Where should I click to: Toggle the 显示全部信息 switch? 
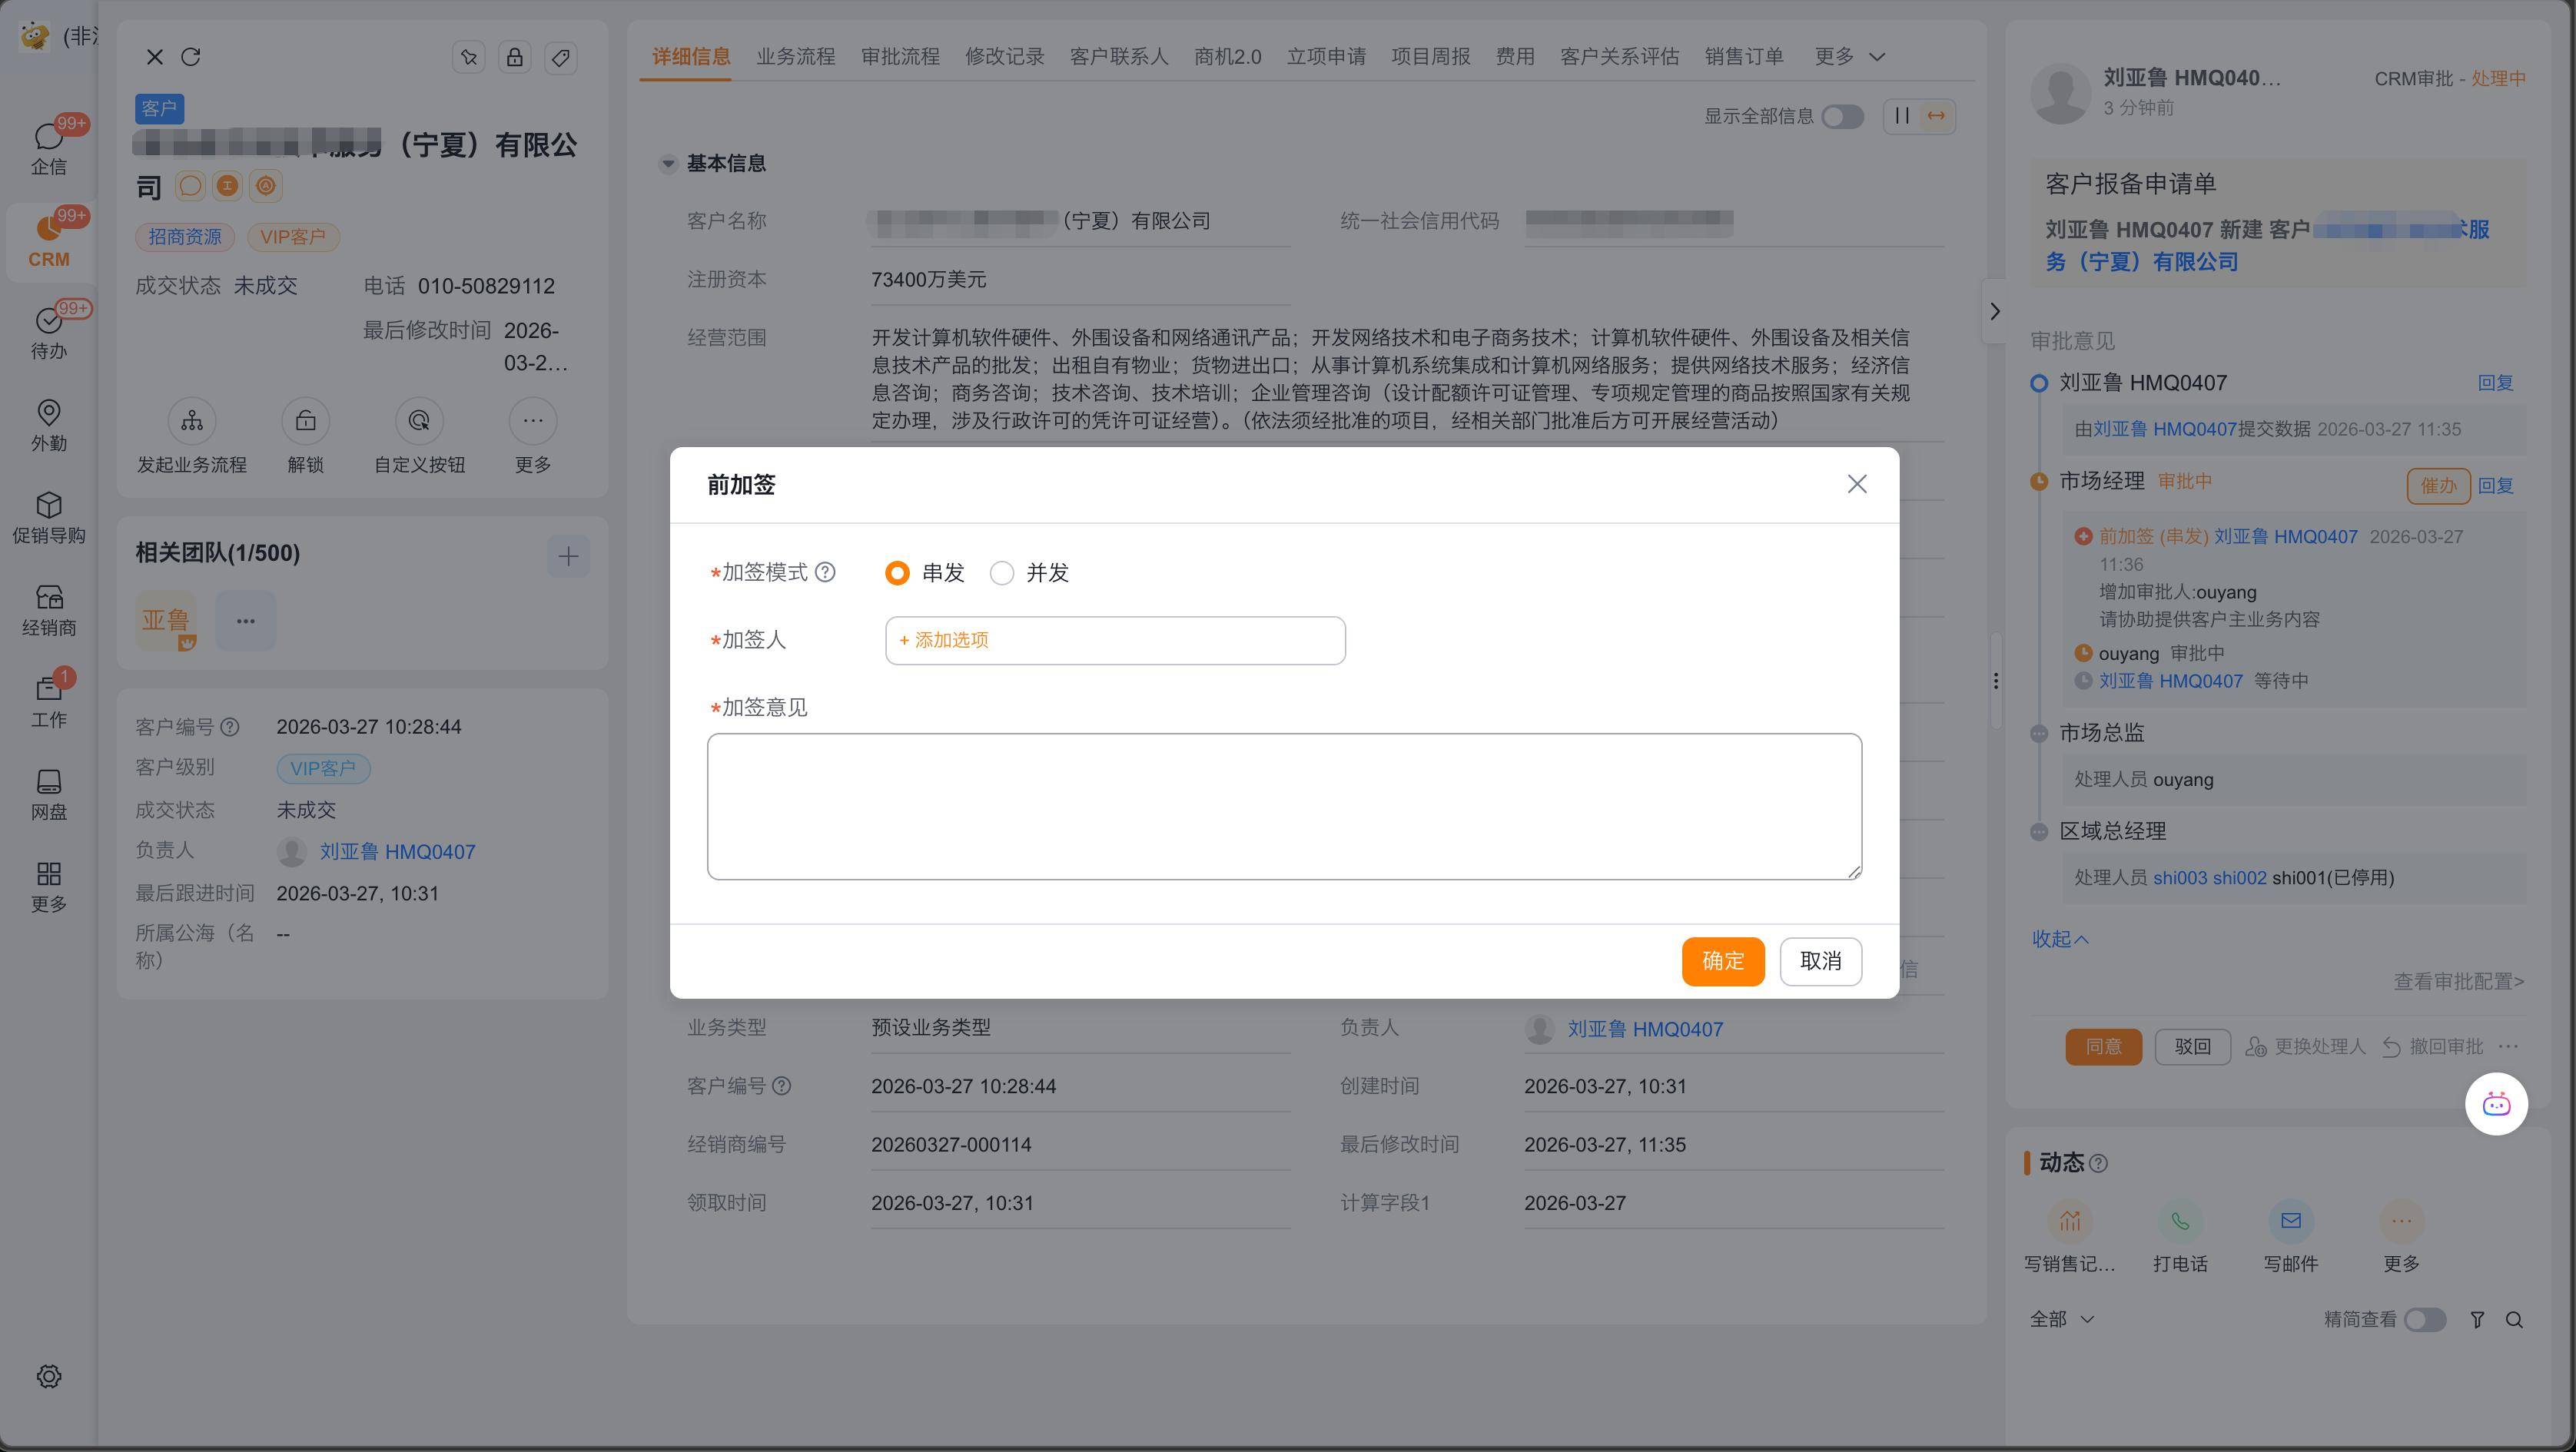coord(1842,117)
